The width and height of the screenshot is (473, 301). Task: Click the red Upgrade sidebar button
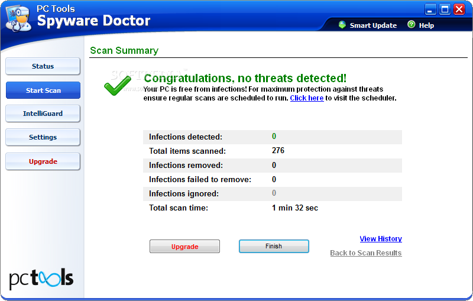pyautogui.click(x=43, y=161)
